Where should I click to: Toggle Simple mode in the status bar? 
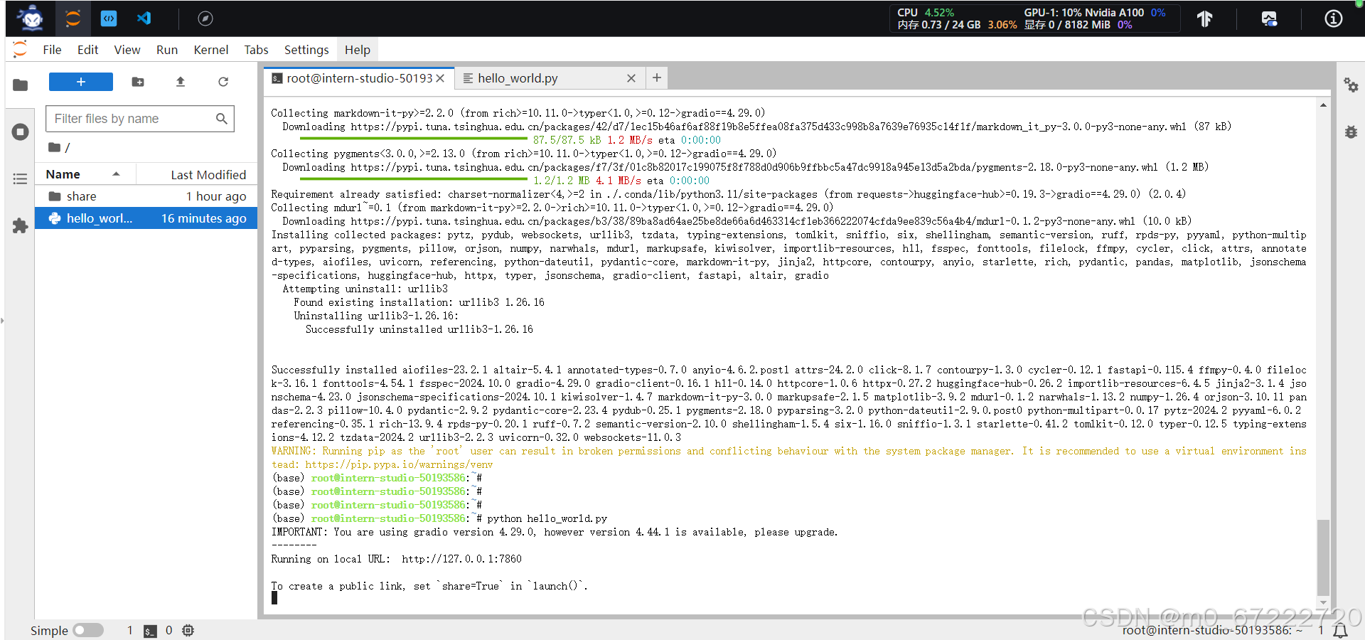[x=88, y=630]
